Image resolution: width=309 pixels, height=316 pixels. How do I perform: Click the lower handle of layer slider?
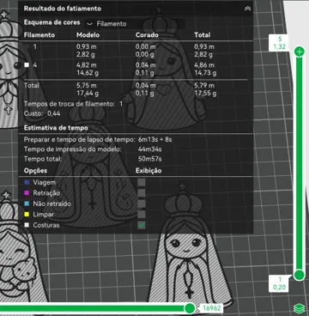pos(300,275)
